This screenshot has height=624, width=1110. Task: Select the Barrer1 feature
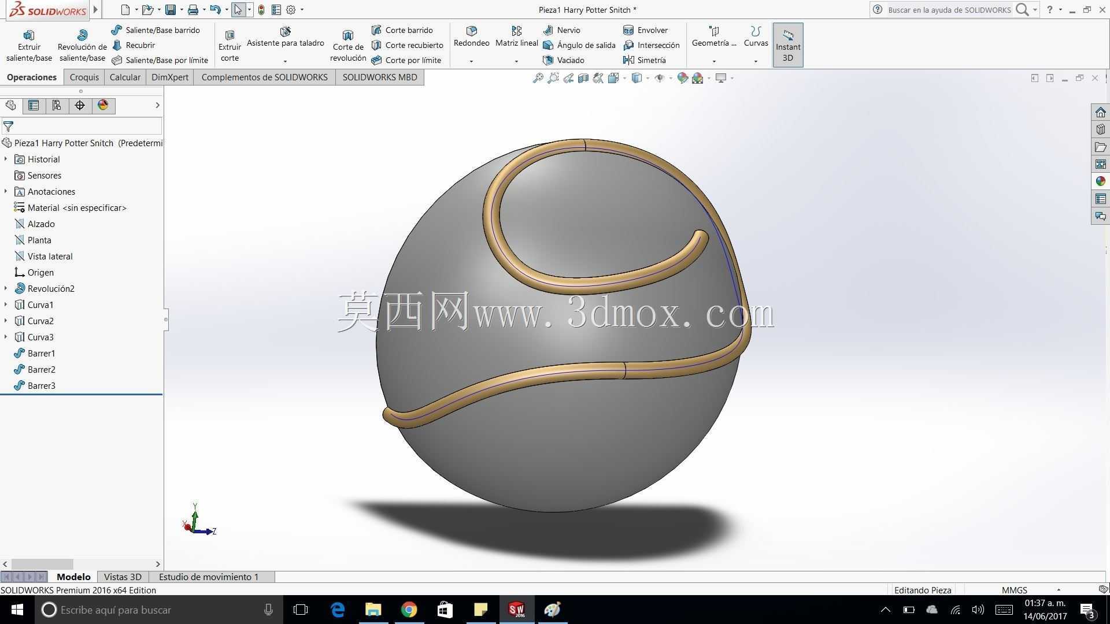click(x=35, y=353)
